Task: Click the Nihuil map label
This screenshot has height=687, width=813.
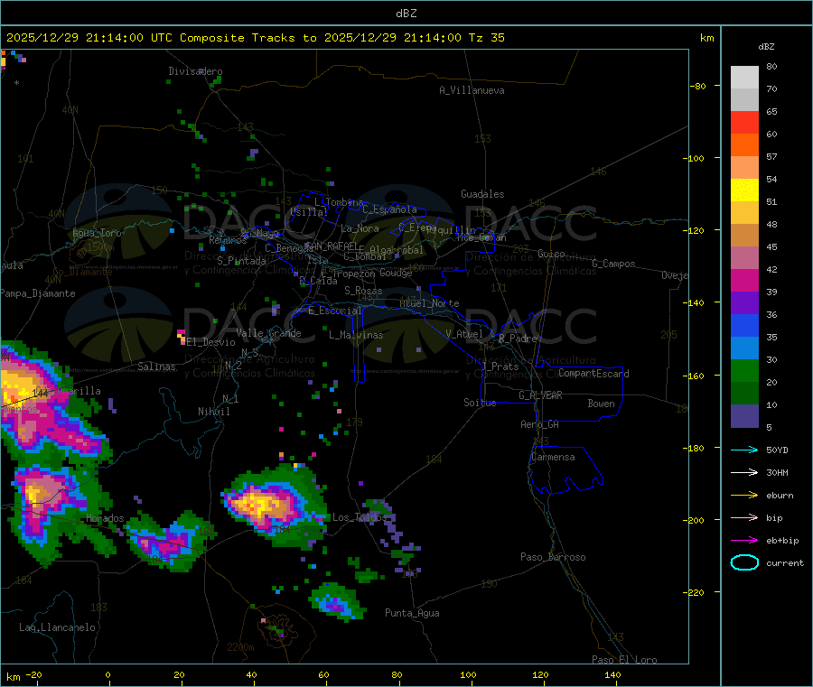Action: point(214,412)
